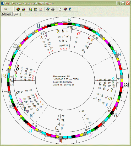
Task: Click the blue Pisces sign glyph
Action: pos(119,54)
